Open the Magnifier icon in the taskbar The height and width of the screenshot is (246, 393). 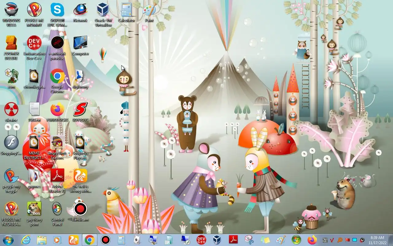click(x=153, y=240)
